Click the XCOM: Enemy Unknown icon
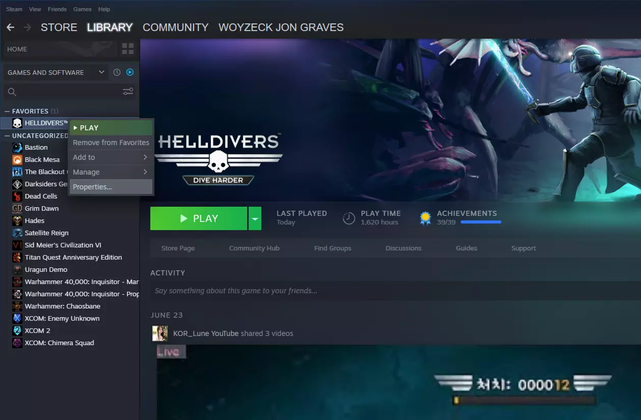Viewport: 641px width, 420px height. pyautogui.click(x=17, y=319)
